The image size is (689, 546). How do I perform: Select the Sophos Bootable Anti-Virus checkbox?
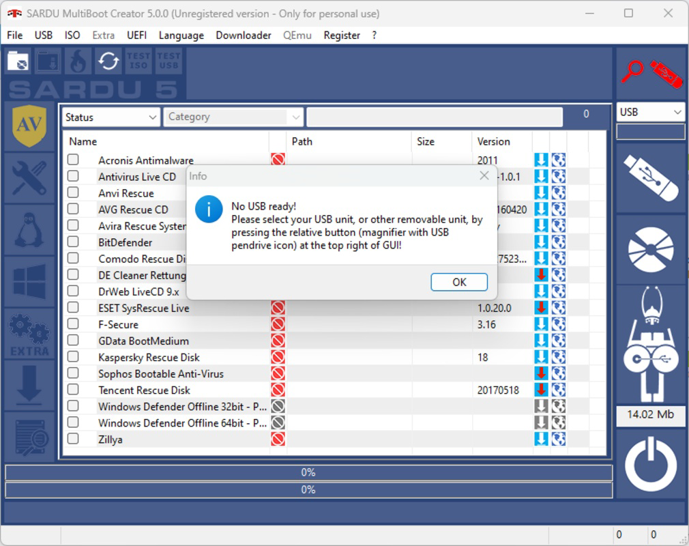point(73,373)
